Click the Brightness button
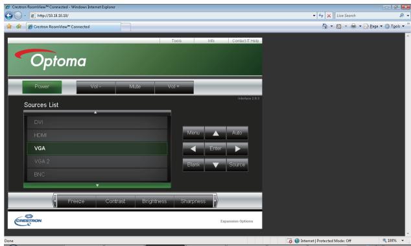411x246 pixels. click(154, 201)
